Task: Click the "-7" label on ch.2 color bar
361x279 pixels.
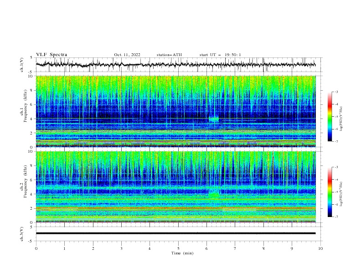Action: (x=336, y=217)
